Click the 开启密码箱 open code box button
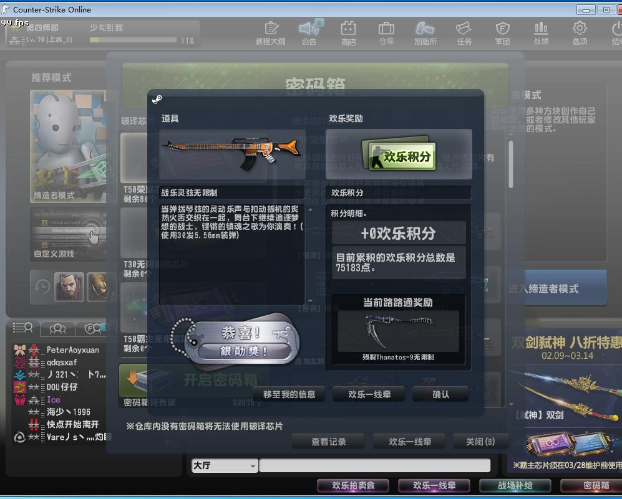622x499 pixels. click(x=195, y=380)
